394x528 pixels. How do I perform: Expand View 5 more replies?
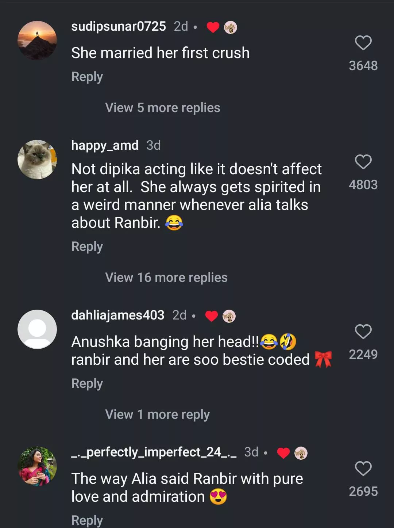click(163, 108)
